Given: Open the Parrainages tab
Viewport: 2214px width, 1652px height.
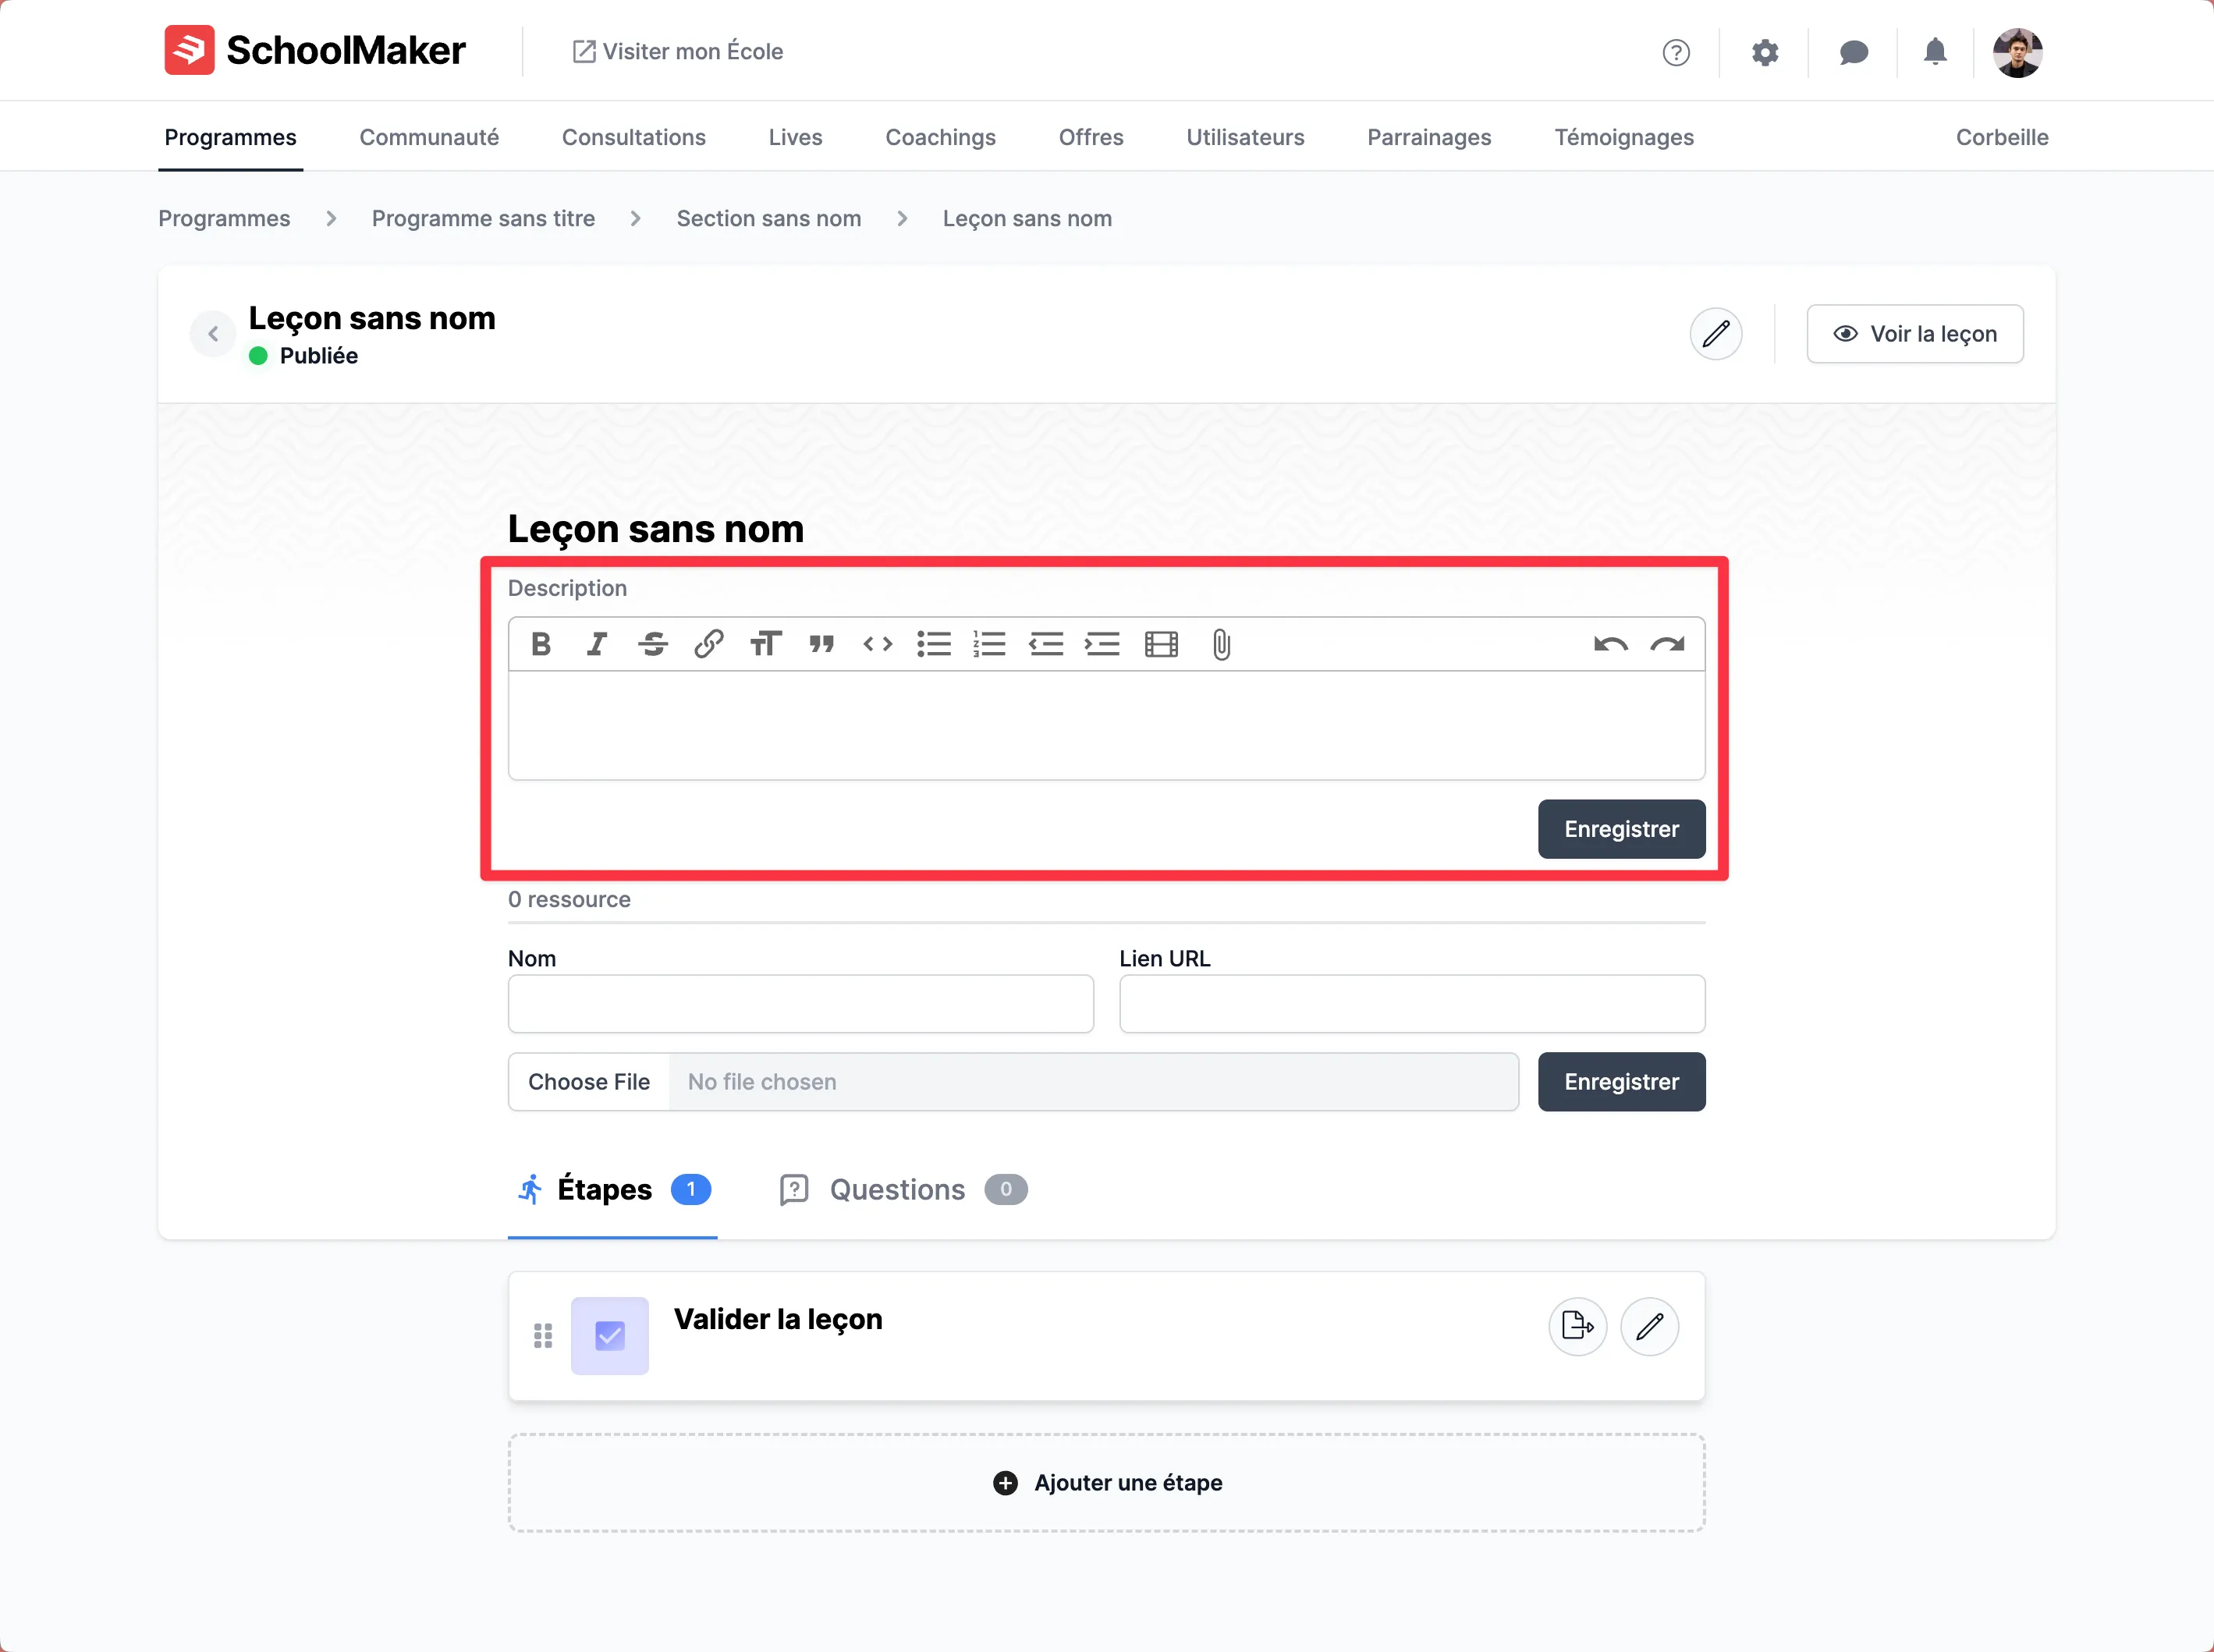Looking at the screenshot, I should [x=1429, y=137].
